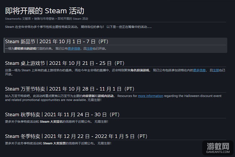Click the bold Steam 大奖提名 text
The width and height of the screenshot is (235, 157).
[51, 122]
